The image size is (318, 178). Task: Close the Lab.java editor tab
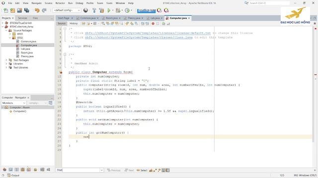click(162, 18)
